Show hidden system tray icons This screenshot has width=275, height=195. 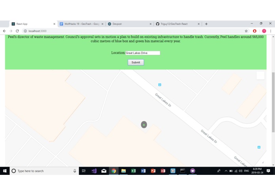point(226,171)
